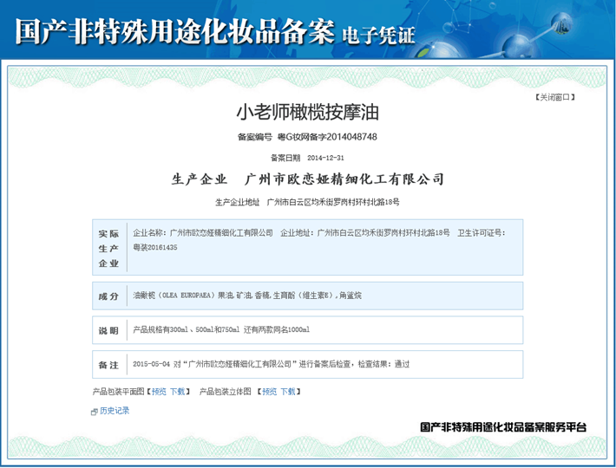The image size is (616, 468).
Task: Select the ingredient list starting 油橄榄
Action: [x=247, y=296]
